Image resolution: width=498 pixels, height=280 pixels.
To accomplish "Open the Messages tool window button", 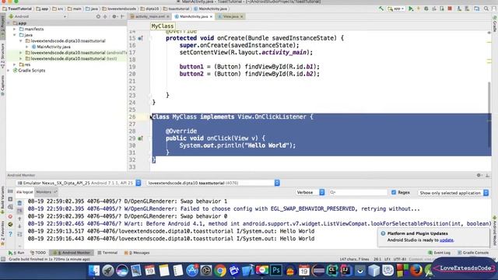I will (x=137, y=253).
